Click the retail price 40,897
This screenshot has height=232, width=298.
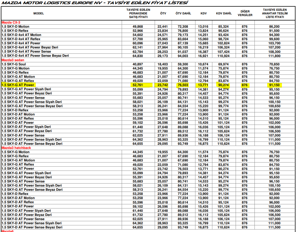point(137,64)
